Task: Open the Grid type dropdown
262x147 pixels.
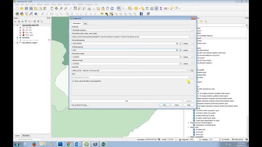Action: 133,30
